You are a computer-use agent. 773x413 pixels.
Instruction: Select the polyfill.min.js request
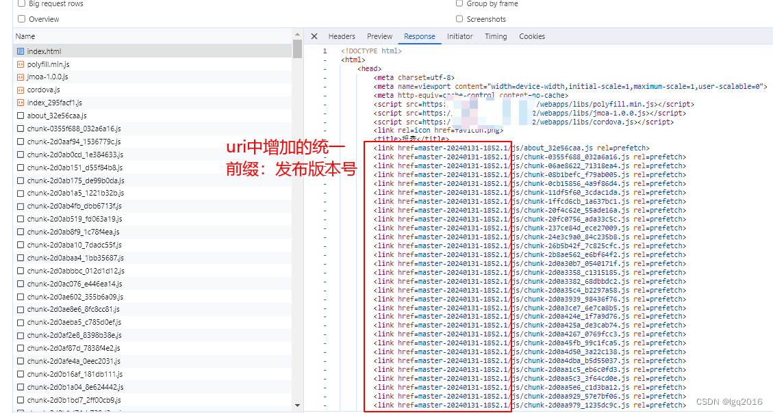tap(153, 64)
